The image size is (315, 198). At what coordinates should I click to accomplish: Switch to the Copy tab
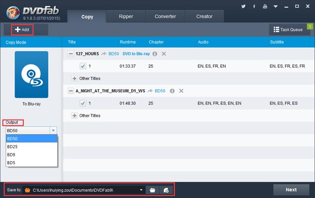(x=87, y=16)
